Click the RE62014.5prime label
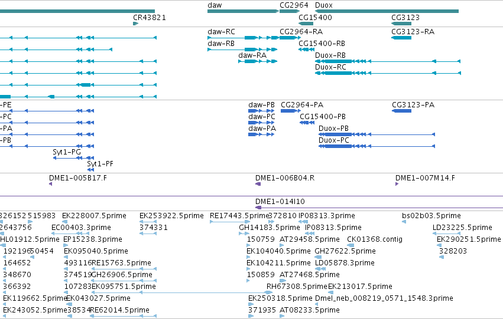Viewport: 503px width, 319px height. [119, 310]
